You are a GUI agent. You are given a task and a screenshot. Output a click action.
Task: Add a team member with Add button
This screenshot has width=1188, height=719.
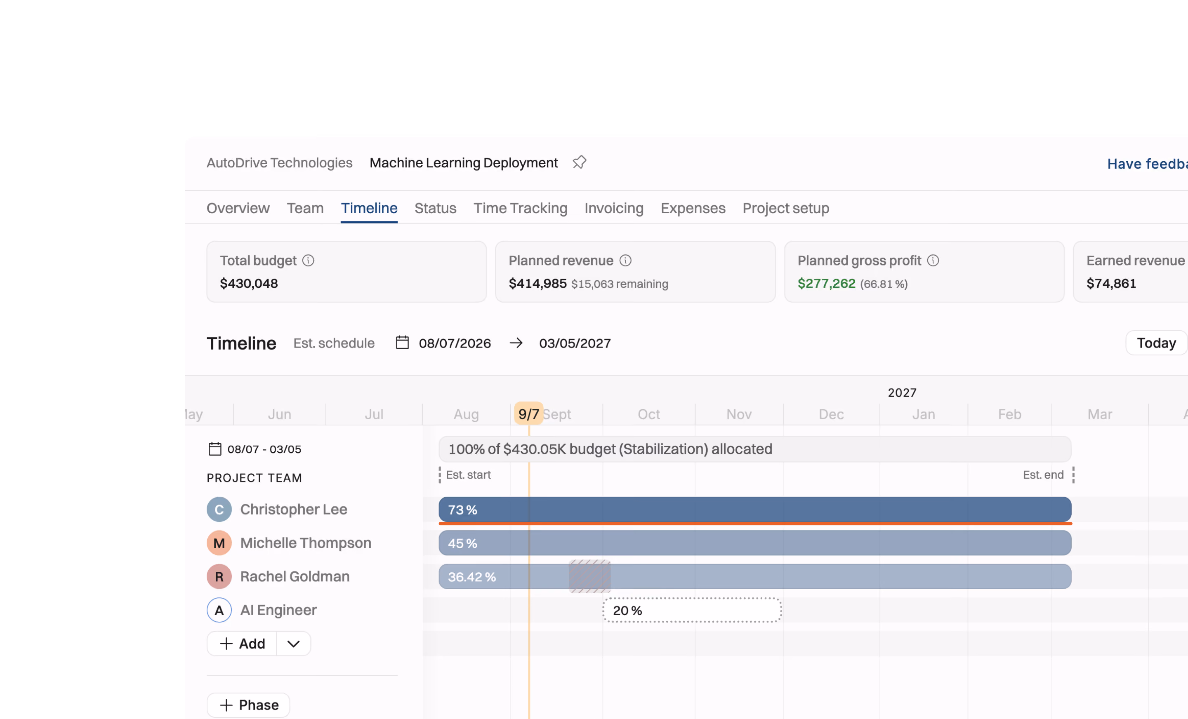pyautogui.click(x=242, y=644)
